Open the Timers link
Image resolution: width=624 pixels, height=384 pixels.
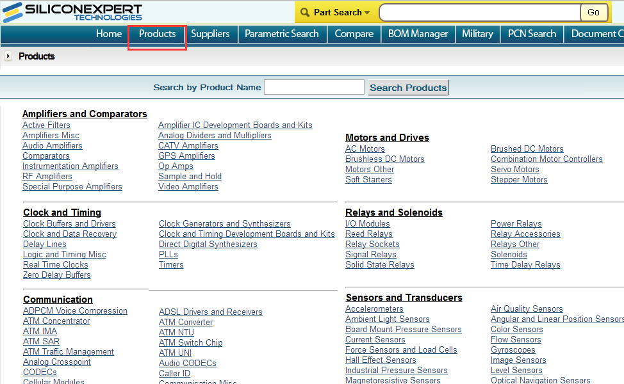pyautogui.click(x=171, y=265)
